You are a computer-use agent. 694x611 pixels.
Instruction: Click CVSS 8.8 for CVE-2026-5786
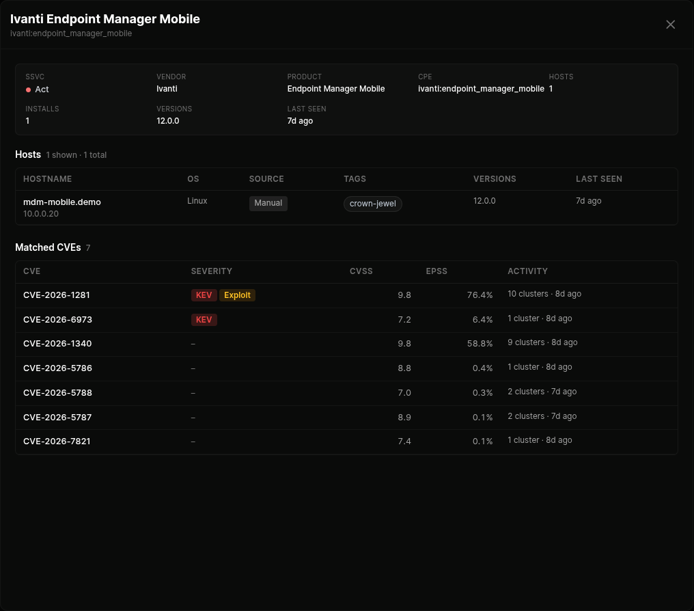(404, 368)
